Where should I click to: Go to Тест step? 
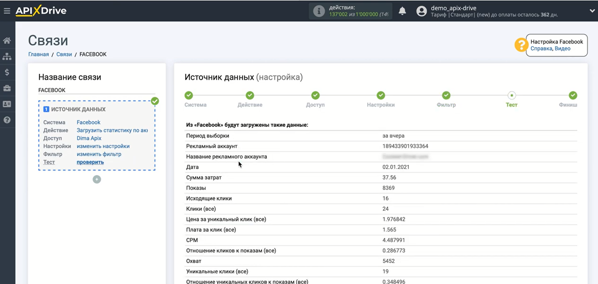point(511,105)
